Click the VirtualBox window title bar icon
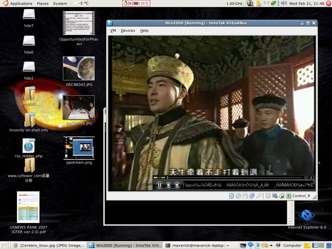Screen dimensions: 332x249 click(110, 23)
